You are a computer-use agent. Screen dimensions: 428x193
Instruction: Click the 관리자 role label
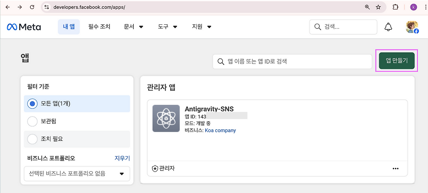click(167, 169)
